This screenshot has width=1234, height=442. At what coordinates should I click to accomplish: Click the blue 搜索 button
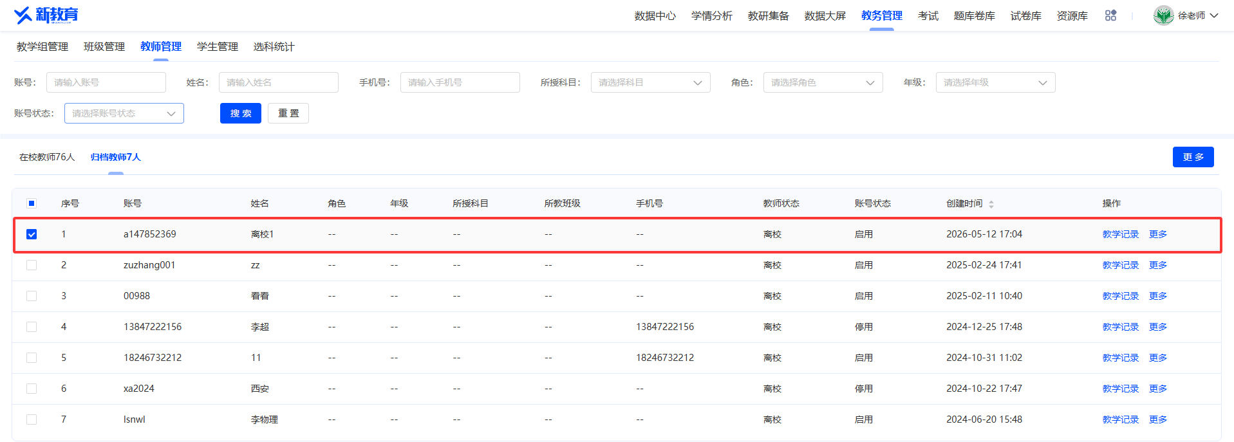pyautogui.click(x=241, y=113)
